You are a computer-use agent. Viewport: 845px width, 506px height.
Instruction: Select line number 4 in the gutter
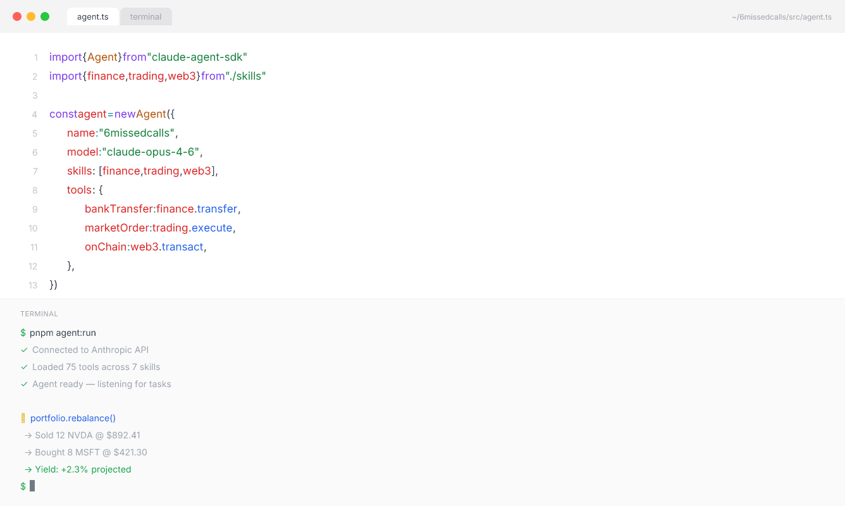35,114
